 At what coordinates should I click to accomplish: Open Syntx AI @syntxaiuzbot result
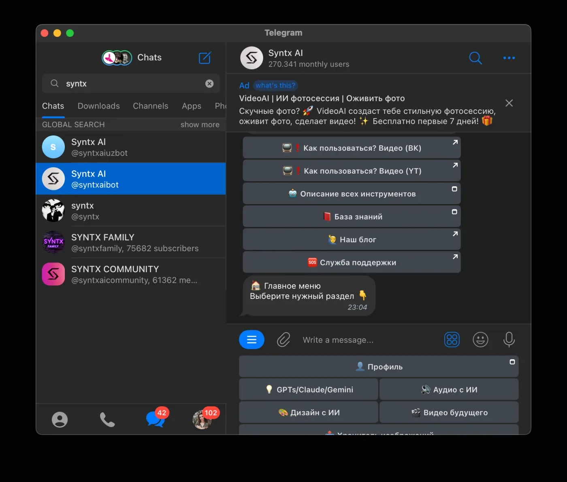(x=131, y=147)
